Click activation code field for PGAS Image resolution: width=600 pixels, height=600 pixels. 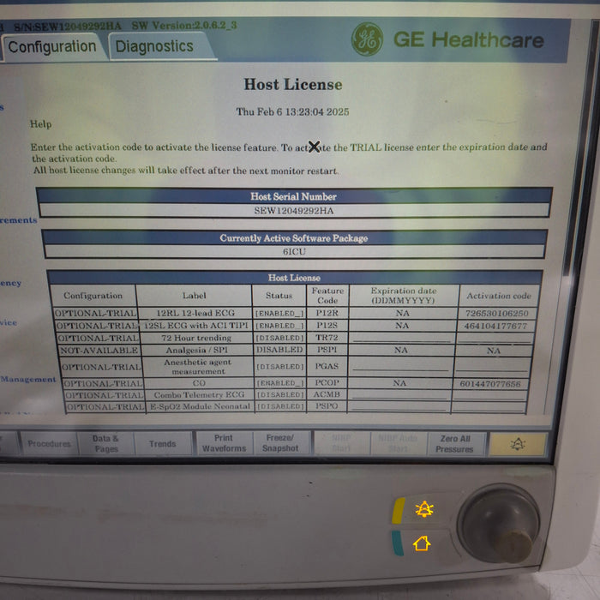tap(491, 366)
